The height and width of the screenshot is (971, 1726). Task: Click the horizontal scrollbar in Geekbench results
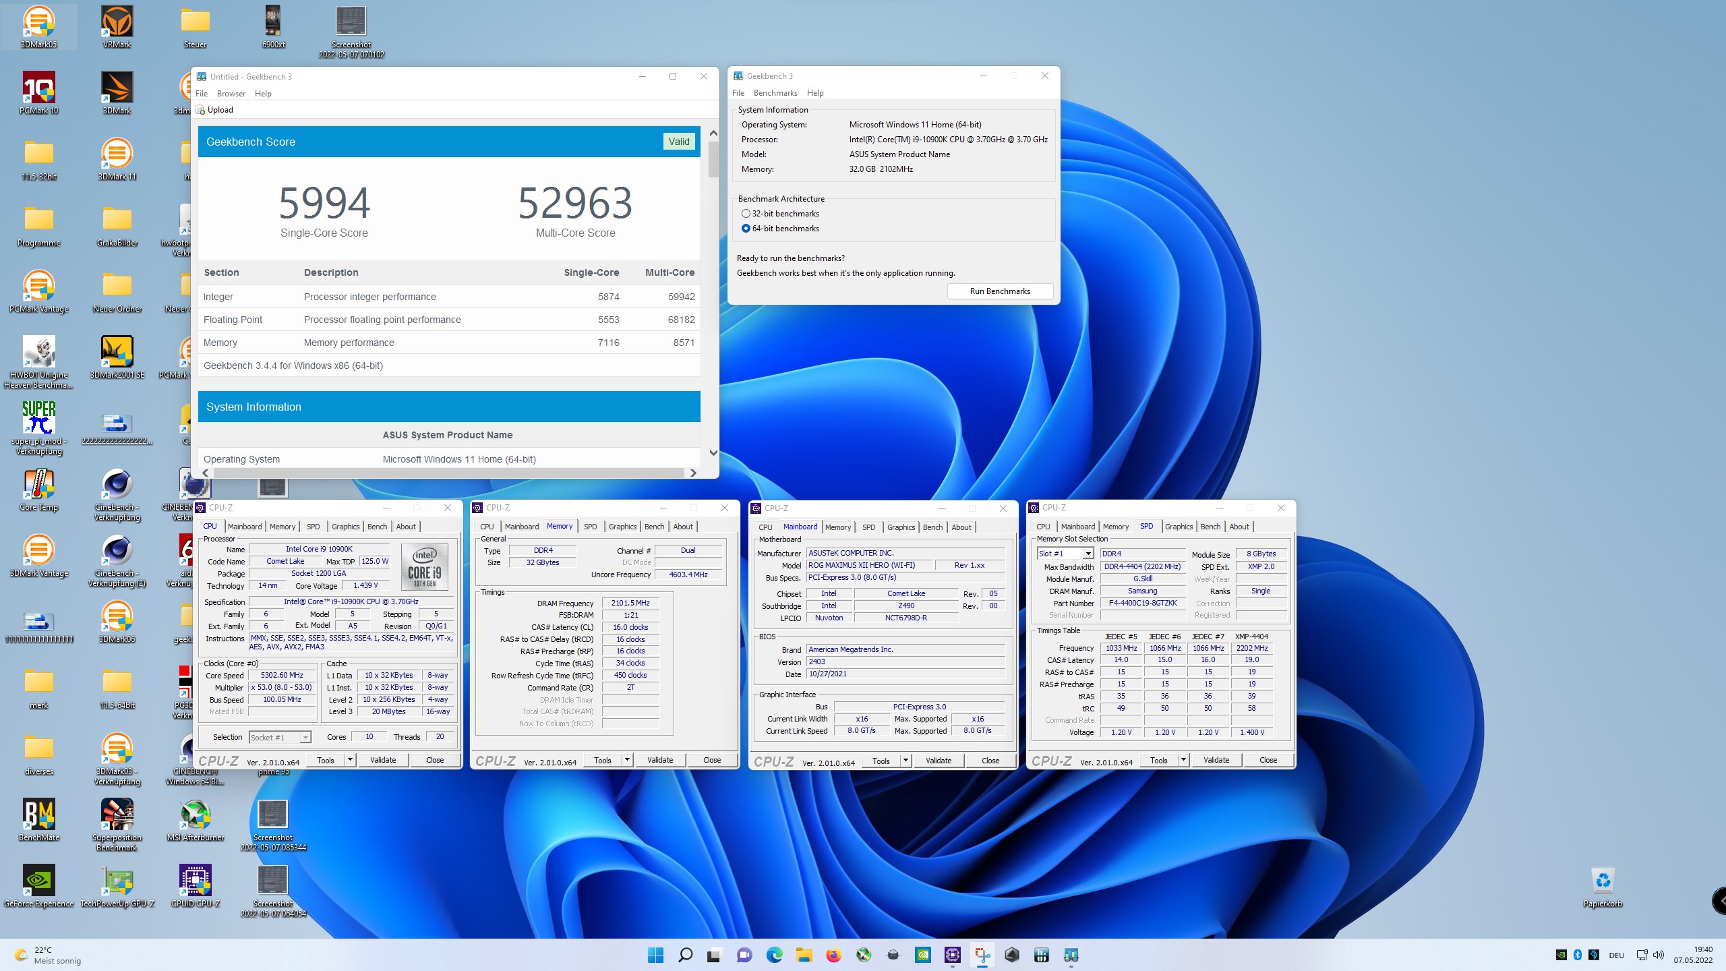point(448,473)
